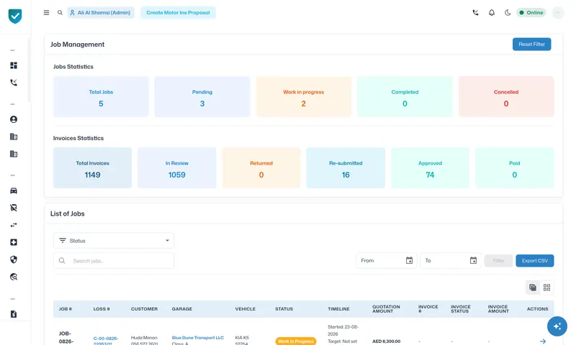576x345 pixels.
Task: Select the Work in progress card
Action: 303,97
